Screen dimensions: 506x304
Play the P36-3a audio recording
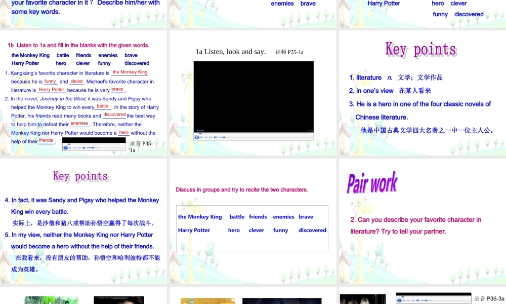(400, 300)
